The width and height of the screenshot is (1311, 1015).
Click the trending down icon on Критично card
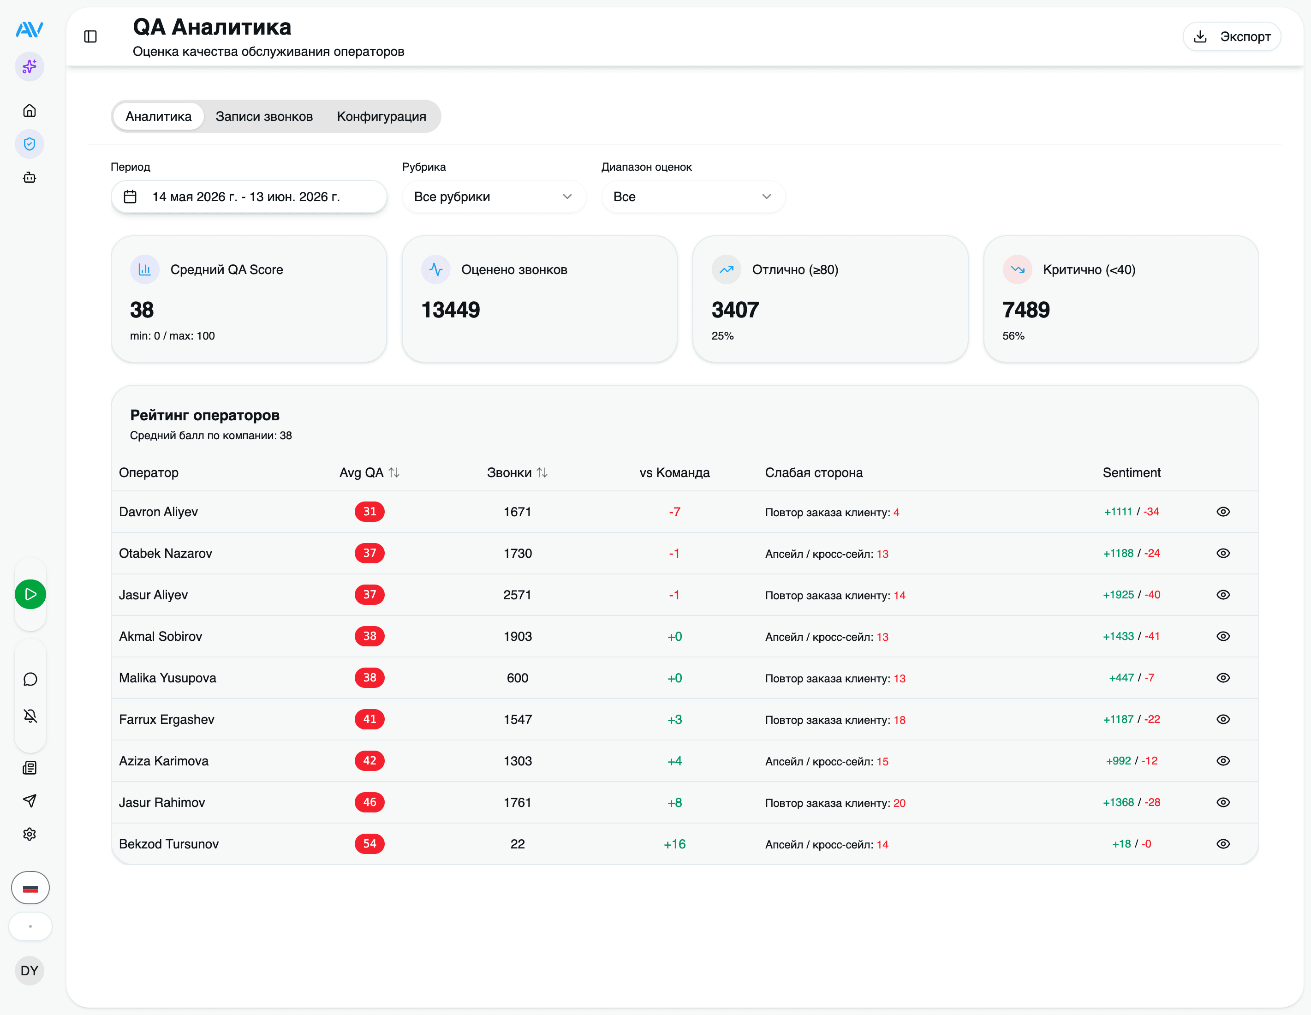click(1018, 269)
